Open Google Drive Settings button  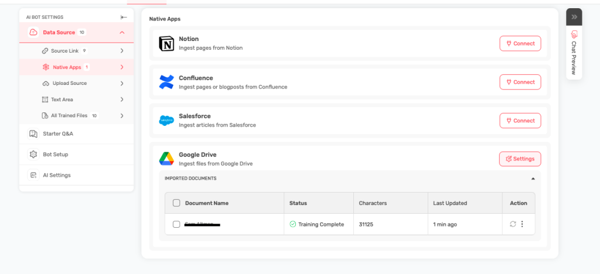point(520,159)
